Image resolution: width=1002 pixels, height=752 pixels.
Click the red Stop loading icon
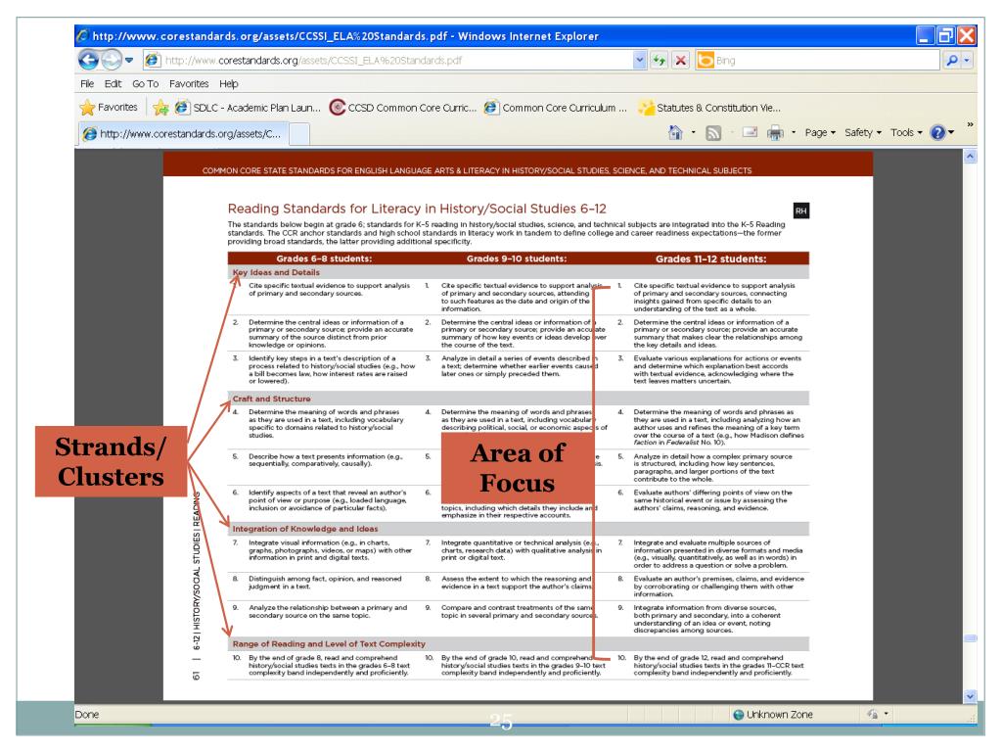coord(681,60)
